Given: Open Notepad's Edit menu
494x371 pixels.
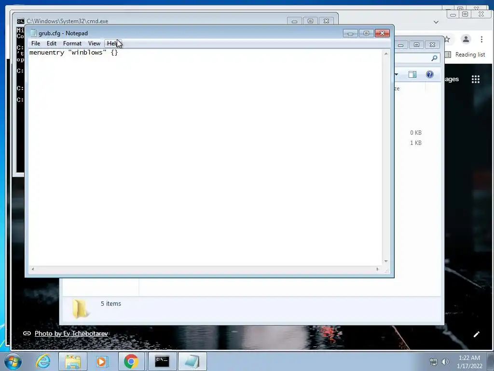Looking at the screenshot, I should click(51, 43).
